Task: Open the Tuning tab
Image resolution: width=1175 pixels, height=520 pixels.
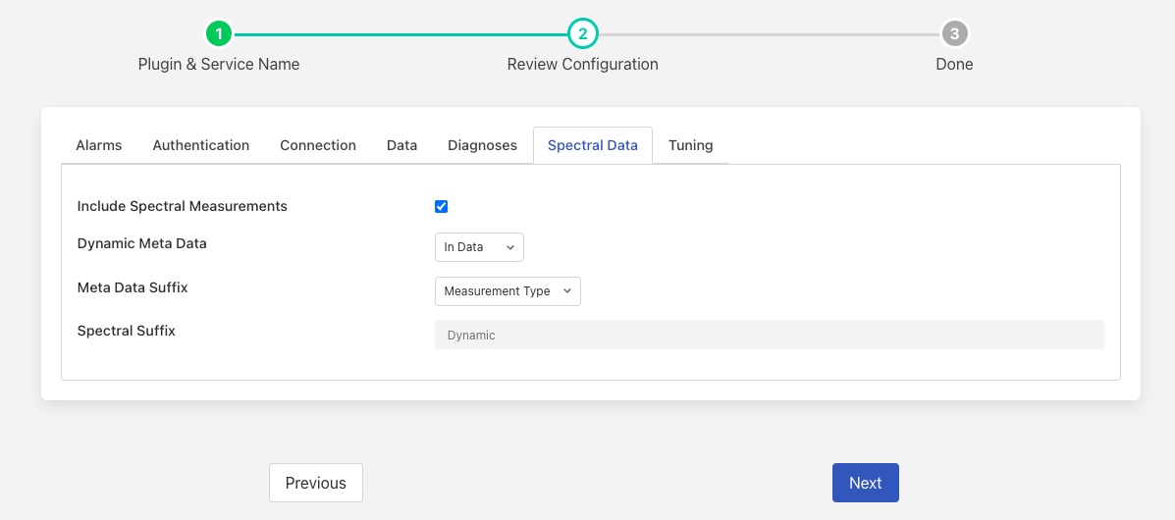Action: point(691,145)
